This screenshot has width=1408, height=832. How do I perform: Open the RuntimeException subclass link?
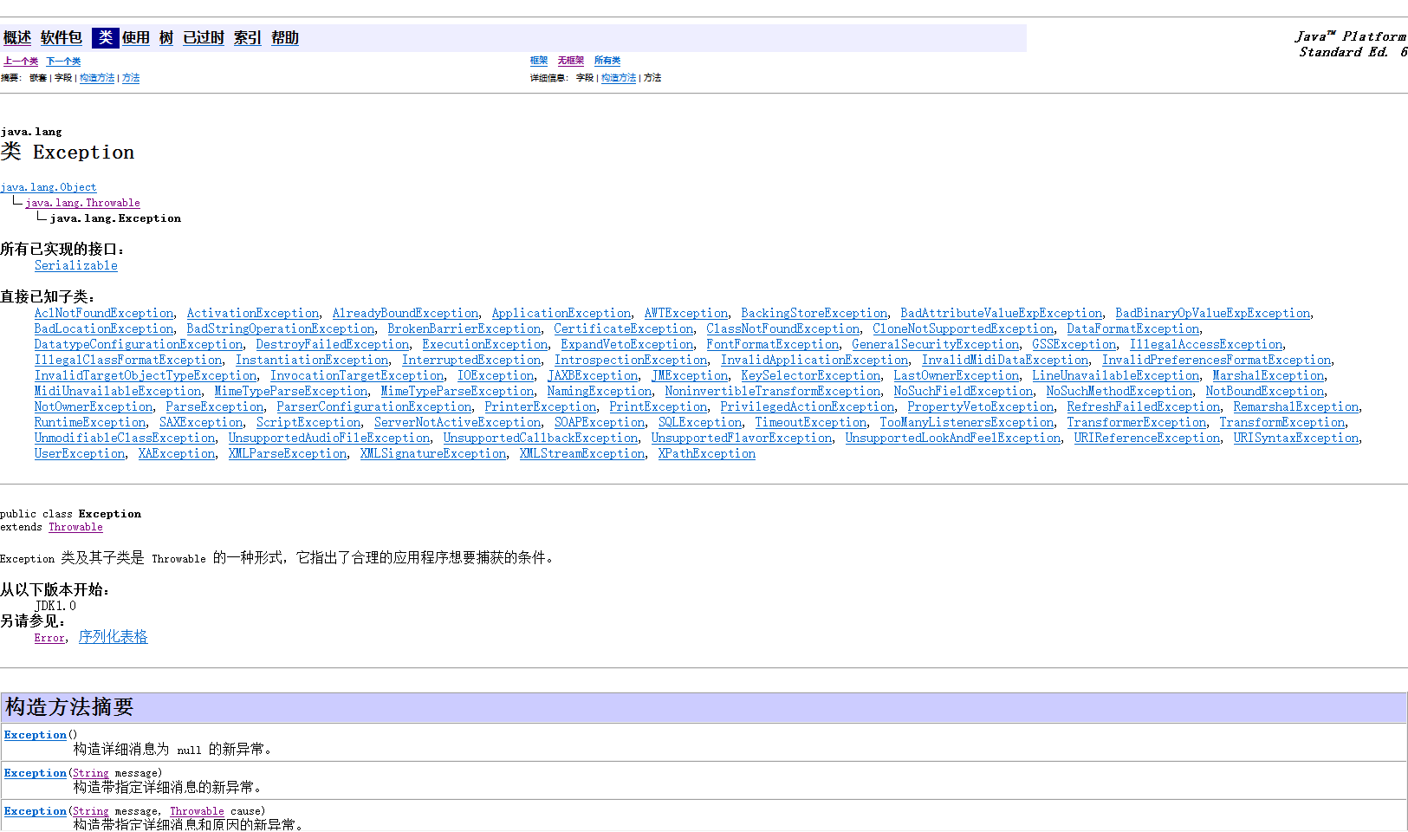click(x=90, y=423)
